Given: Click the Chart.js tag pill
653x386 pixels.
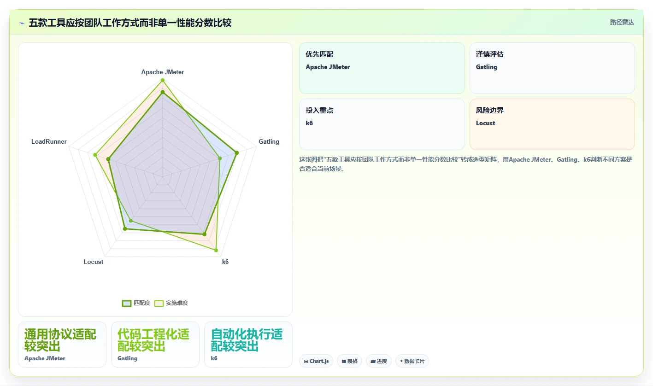Looking at the screenshot, I should point(316,361).
